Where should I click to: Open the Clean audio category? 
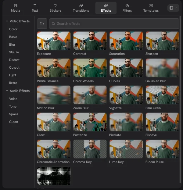click(x=13, y=122)
